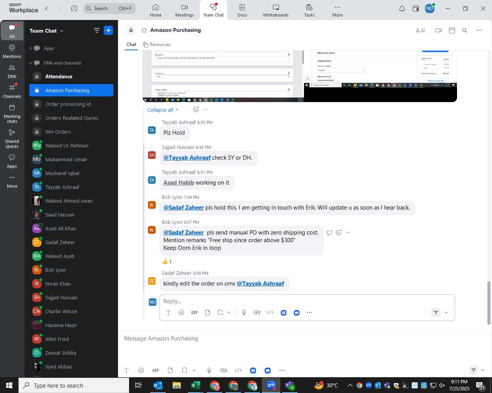Open Shared spaces in the sidebar
The height and width of the screenshot is (393, 492).
click(12, 138)
